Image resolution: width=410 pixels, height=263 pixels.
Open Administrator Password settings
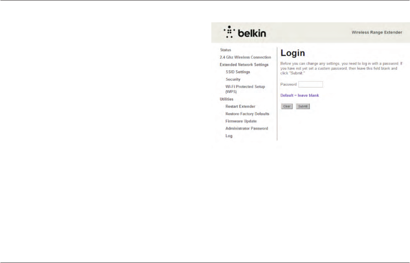[x=247, y=128]
